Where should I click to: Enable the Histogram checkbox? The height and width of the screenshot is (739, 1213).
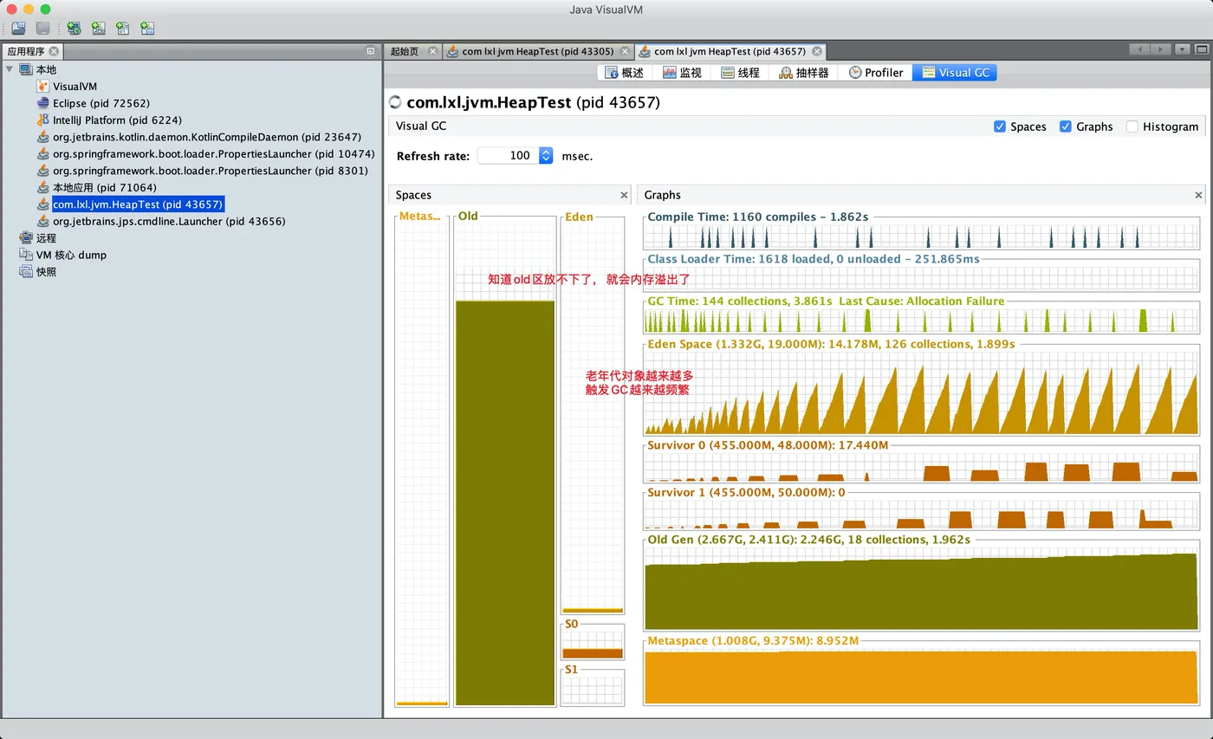coord(1132,126)
